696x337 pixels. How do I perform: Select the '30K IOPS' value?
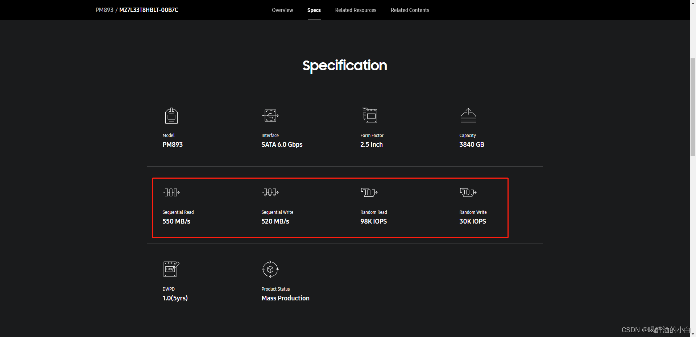[473, 221]
